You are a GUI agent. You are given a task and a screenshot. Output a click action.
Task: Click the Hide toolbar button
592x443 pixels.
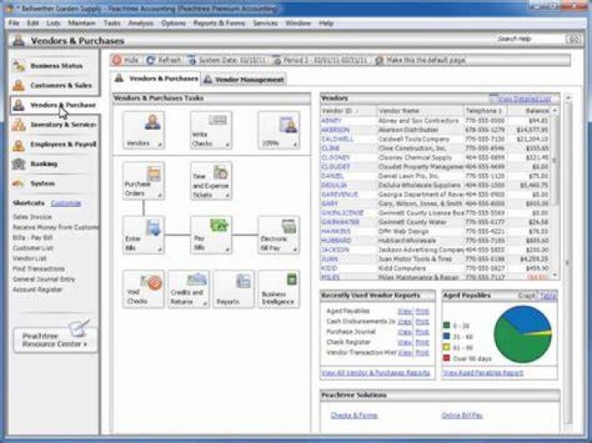pyautogui.click(x=126, y=60)
